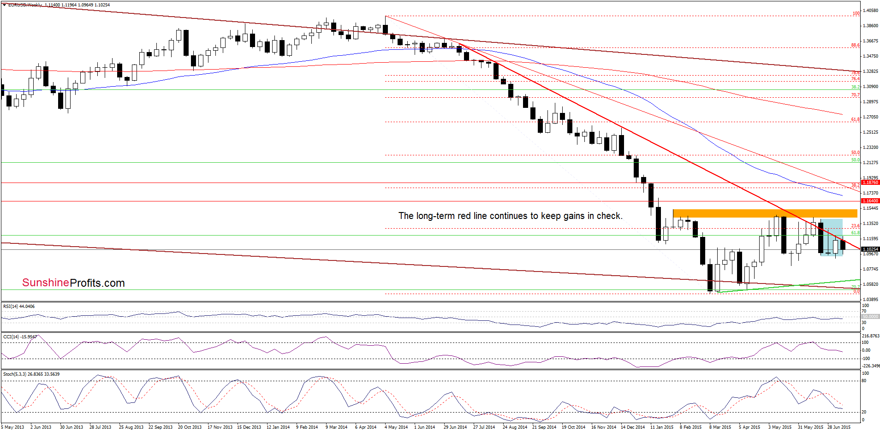Click the 100 Fibonacci level label
The height and width of the screenshot is (431, 880).
coord(856,13)
